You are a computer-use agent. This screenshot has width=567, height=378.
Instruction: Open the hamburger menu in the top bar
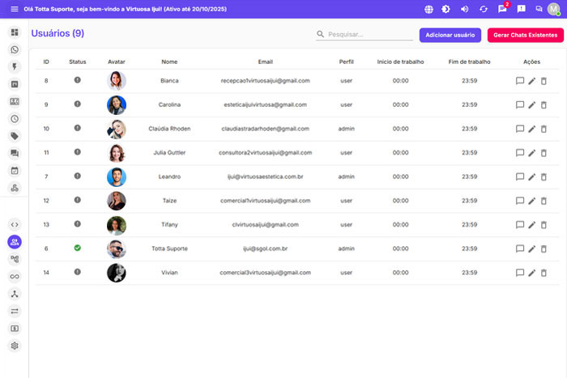point(14,9)
